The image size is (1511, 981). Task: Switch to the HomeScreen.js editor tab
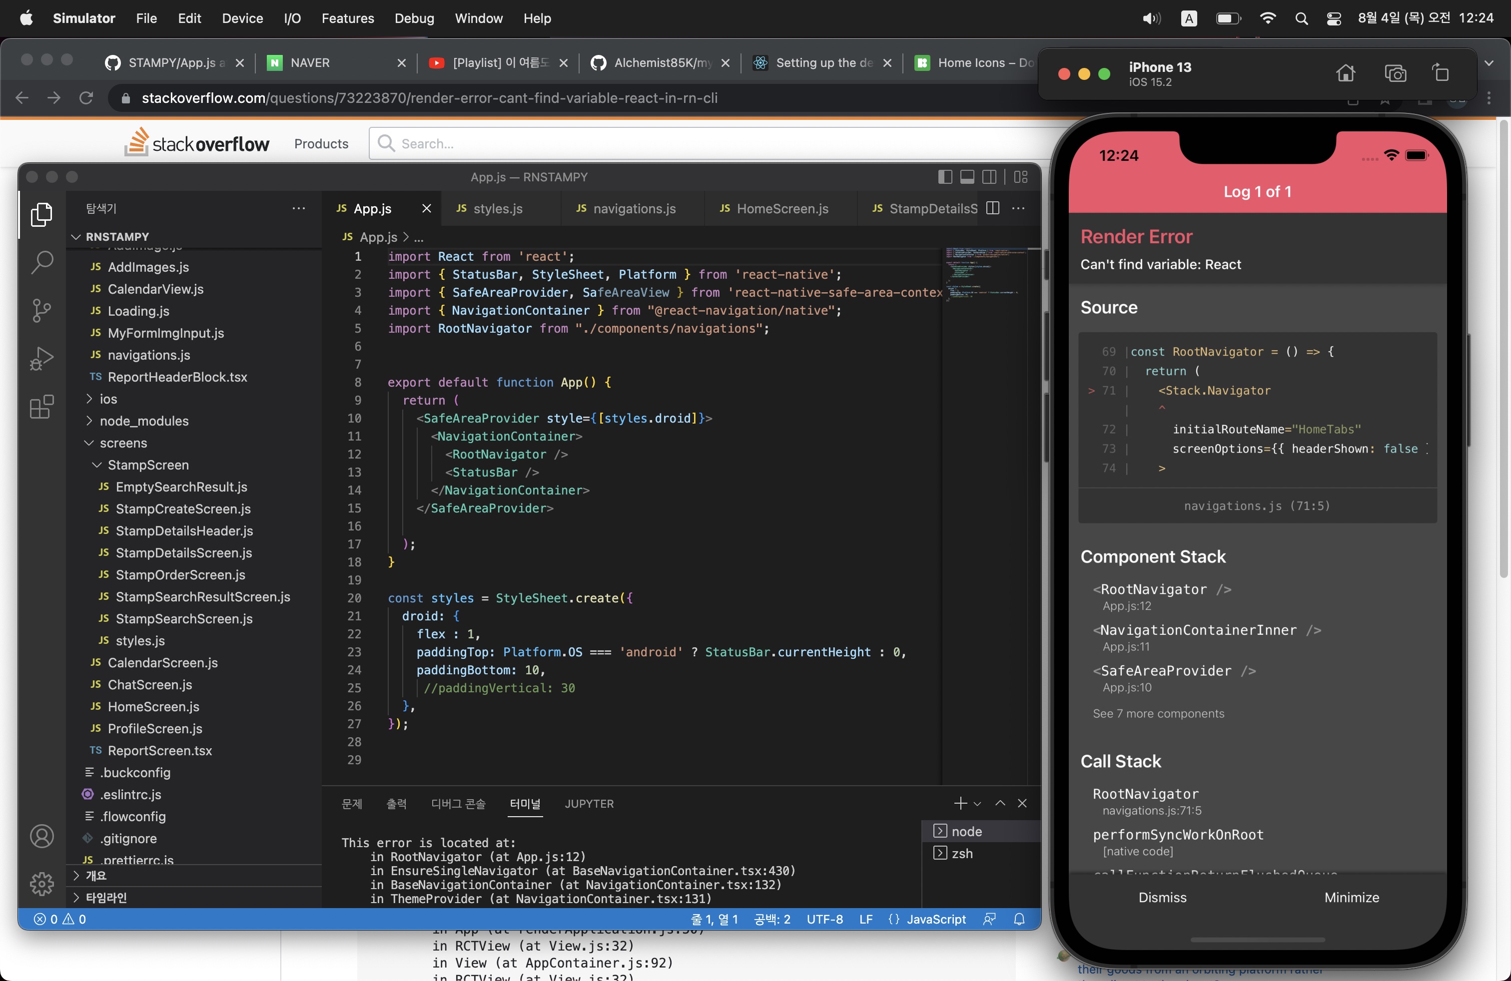click(781, 209)
